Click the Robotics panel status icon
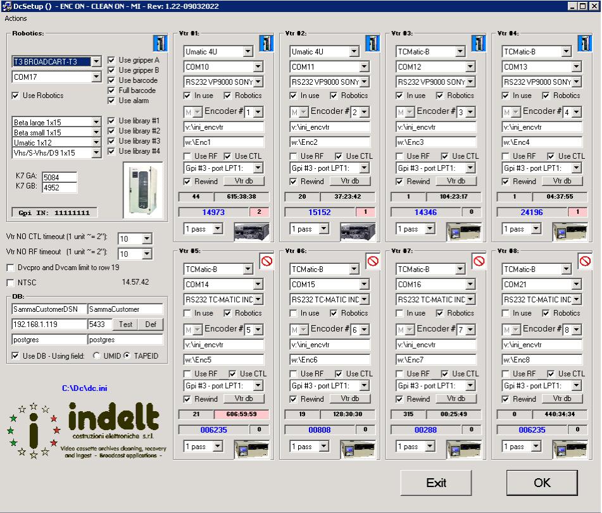This screenshot has width=602, height=513. (x=160, y=43)
